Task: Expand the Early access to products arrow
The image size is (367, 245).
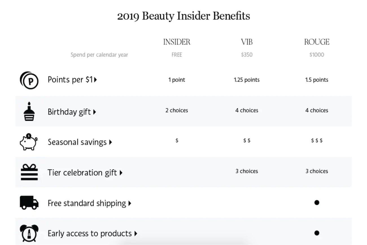Action: (136, 234)
